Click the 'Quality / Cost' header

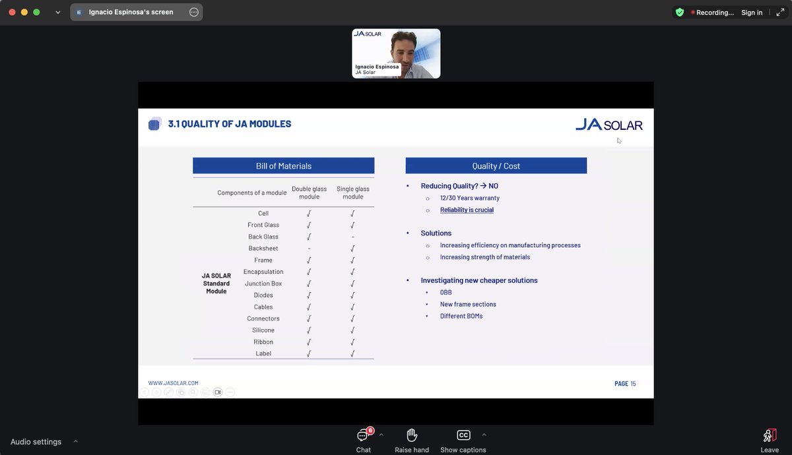pos(496,166)
